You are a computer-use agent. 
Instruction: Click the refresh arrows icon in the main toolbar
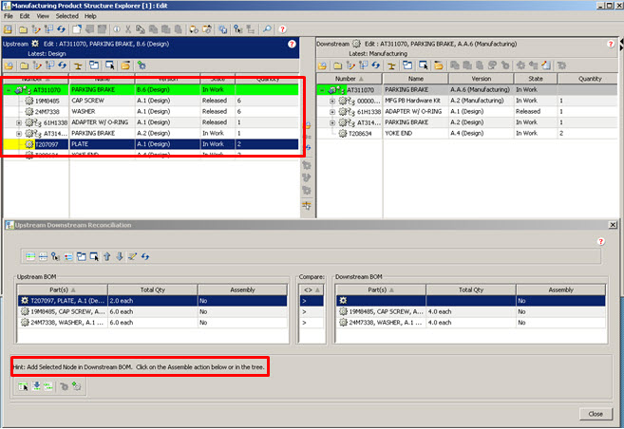[x=61, y=29]
